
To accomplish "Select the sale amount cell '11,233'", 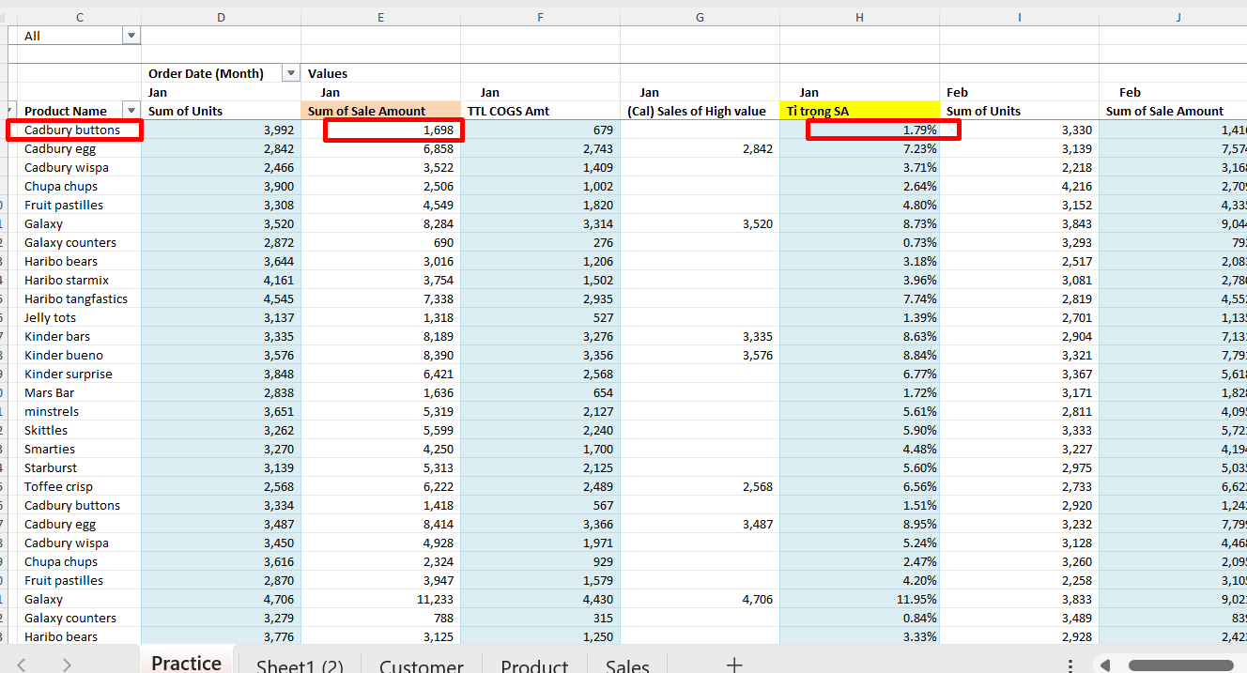I will coord(380,599).
